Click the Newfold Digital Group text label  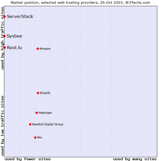pos(47,124)
